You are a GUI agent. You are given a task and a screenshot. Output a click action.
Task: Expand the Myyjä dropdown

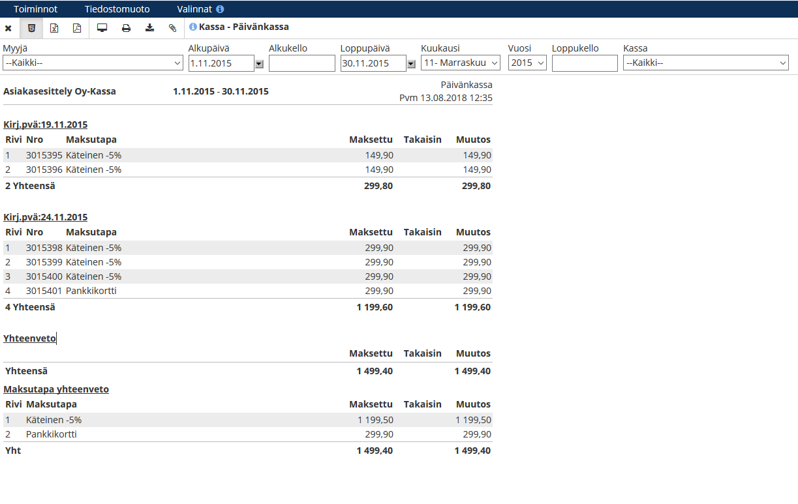point(93,63)
